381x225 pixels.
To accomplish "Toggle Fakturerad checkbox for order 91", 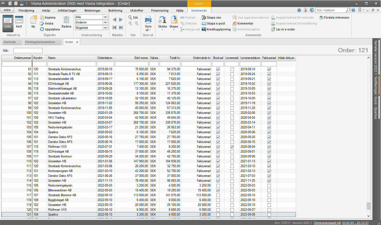I will 269,69.
